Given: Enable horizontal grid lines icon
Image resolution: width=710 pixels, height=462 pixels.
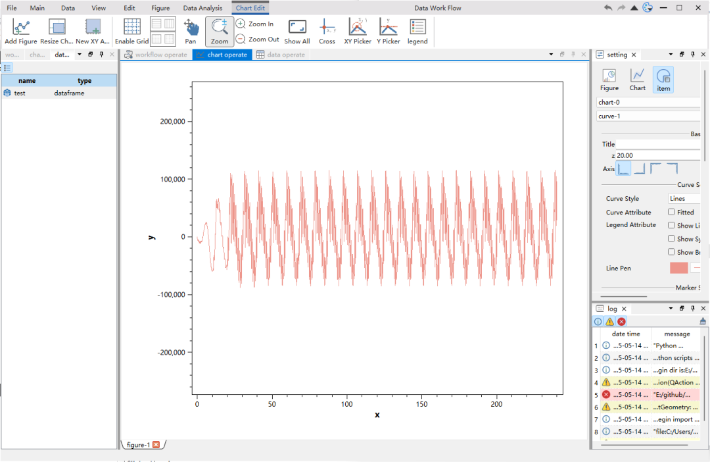Looking at the screenshot, I should 156,24.
